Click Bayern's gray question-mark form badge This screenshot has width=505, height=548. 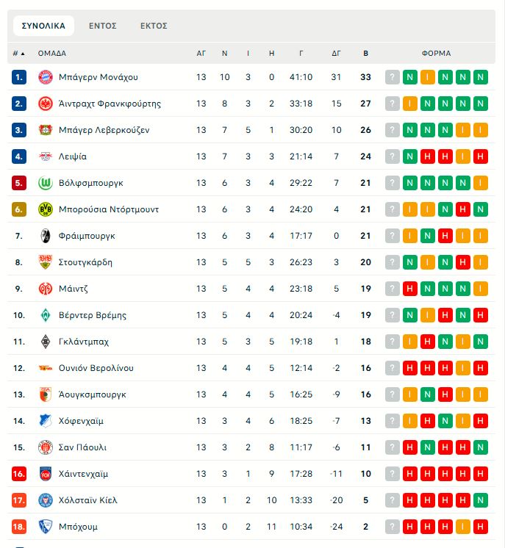coord(393,77)
